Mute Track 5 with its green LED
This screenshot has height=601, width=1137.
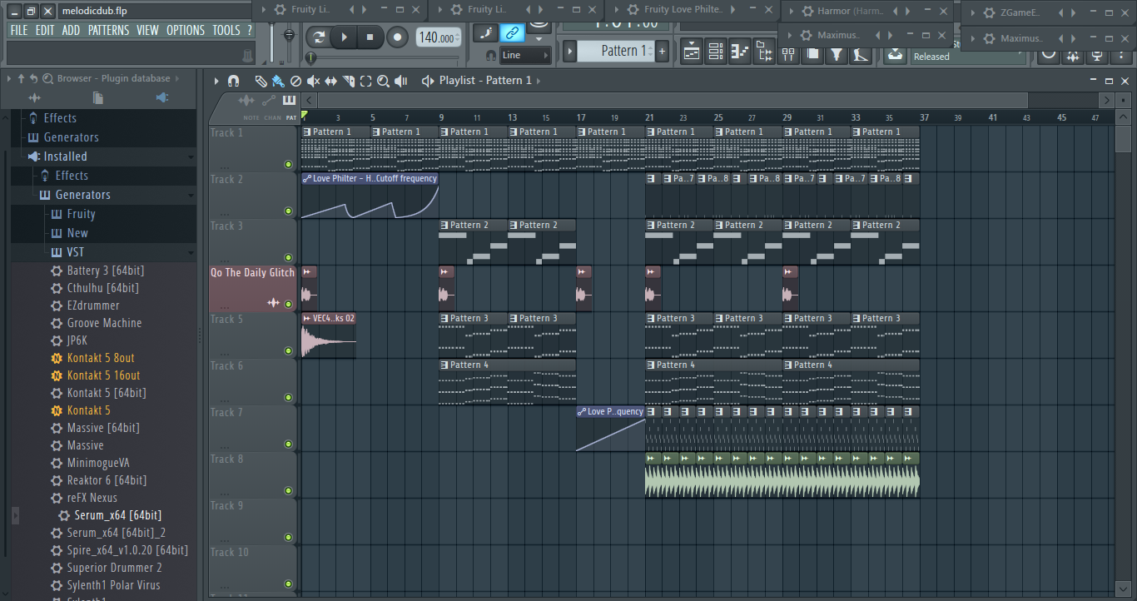point(288,350)
